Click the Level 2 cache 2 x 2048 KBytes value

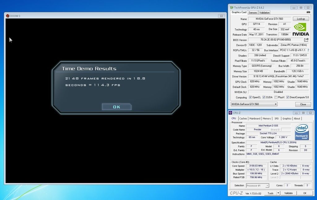290,173
